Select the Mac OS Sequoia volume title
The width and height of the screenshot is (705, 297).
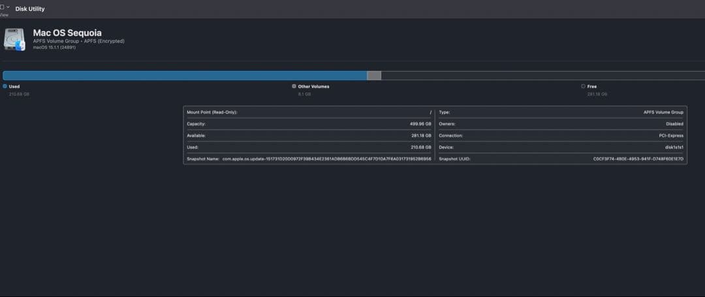click(67, 33)
